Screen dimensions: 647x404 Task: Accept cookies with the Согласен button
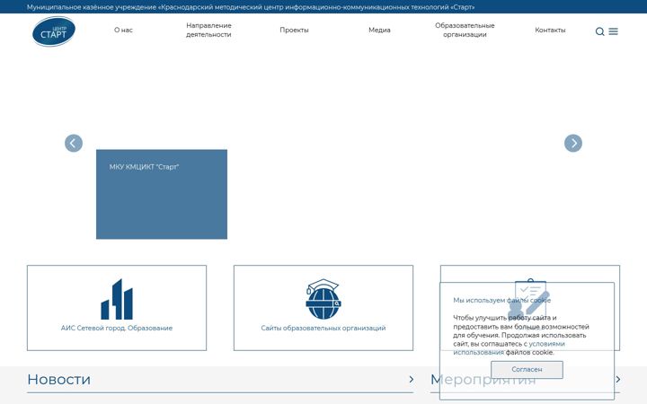tap(527, 369)
